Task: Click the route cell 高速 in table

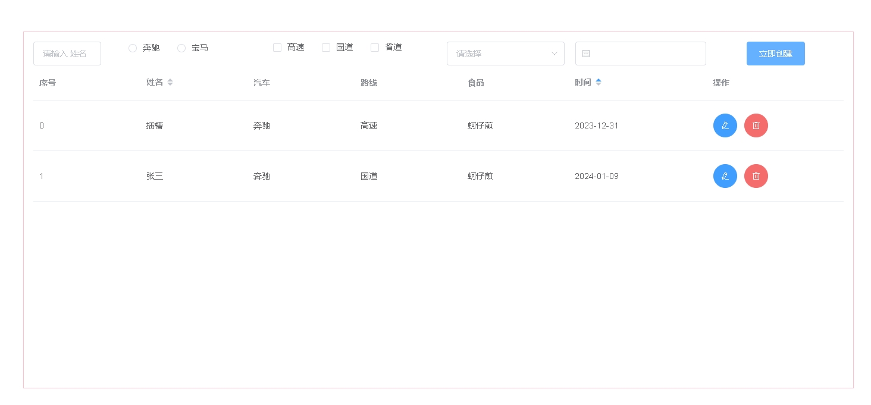Action: tap(369, 125)
